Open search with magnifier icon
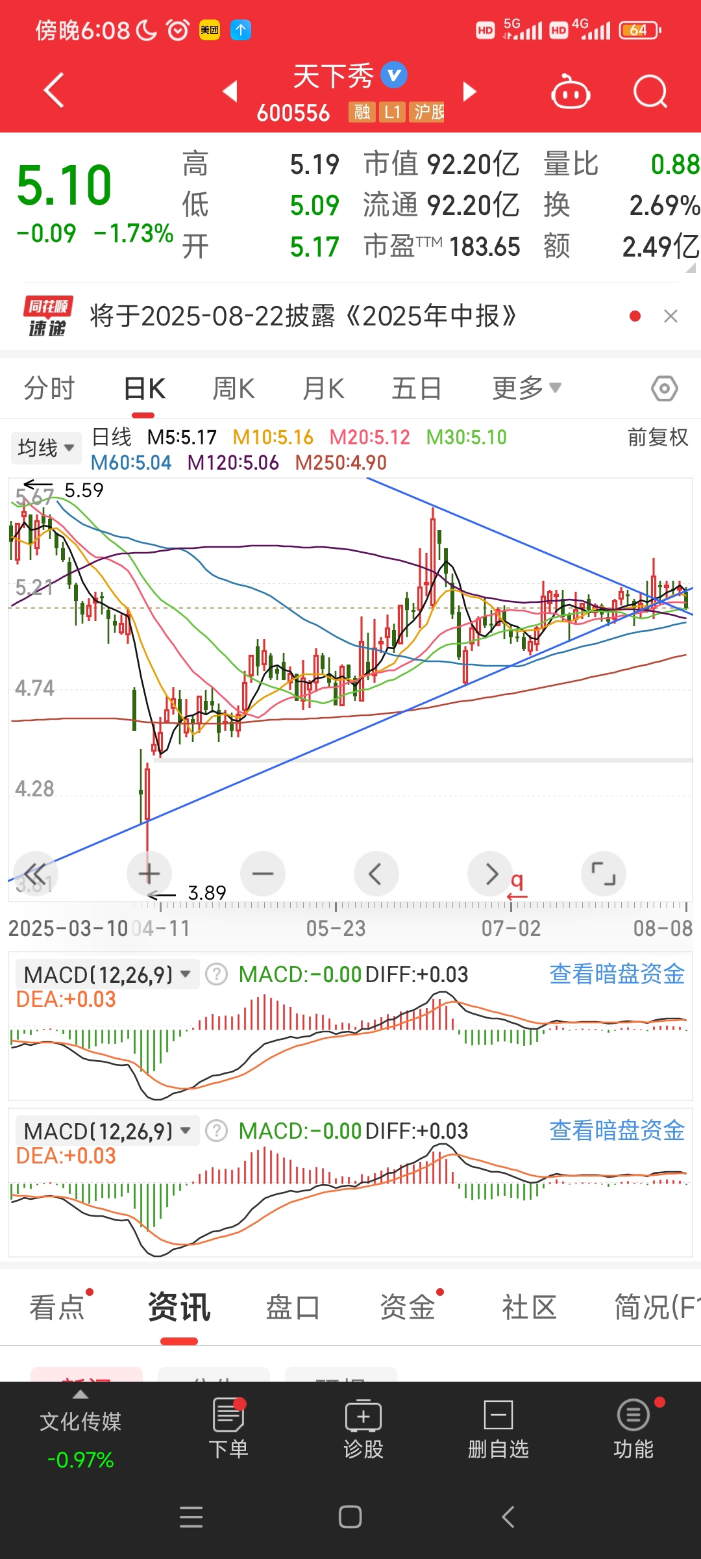The height and width of the screenshot is (1559, 701). pyautogui.click(x=650, y=92)
